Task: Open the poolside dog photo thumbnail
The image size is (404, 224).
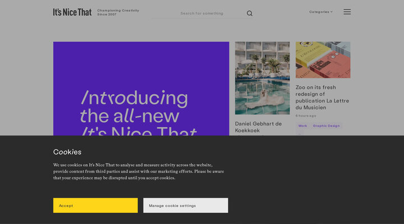Action: [262, 77]
